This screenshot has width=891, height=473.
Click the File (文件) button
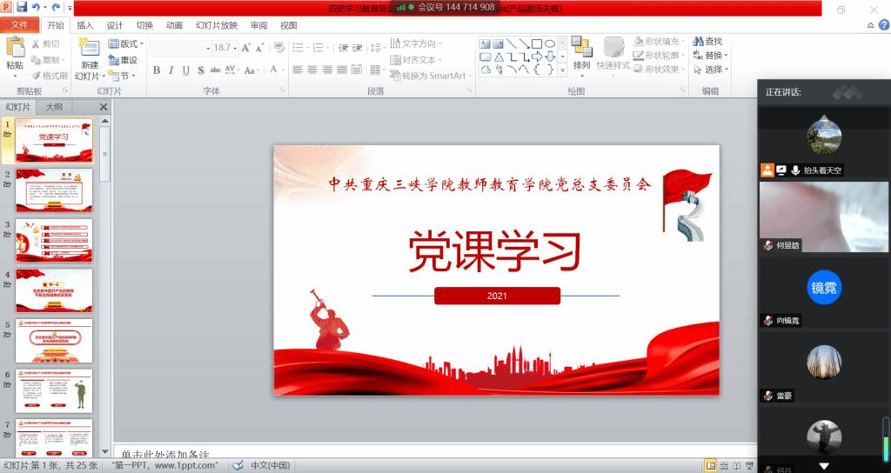pyautogui.click(x=19, y=25)
